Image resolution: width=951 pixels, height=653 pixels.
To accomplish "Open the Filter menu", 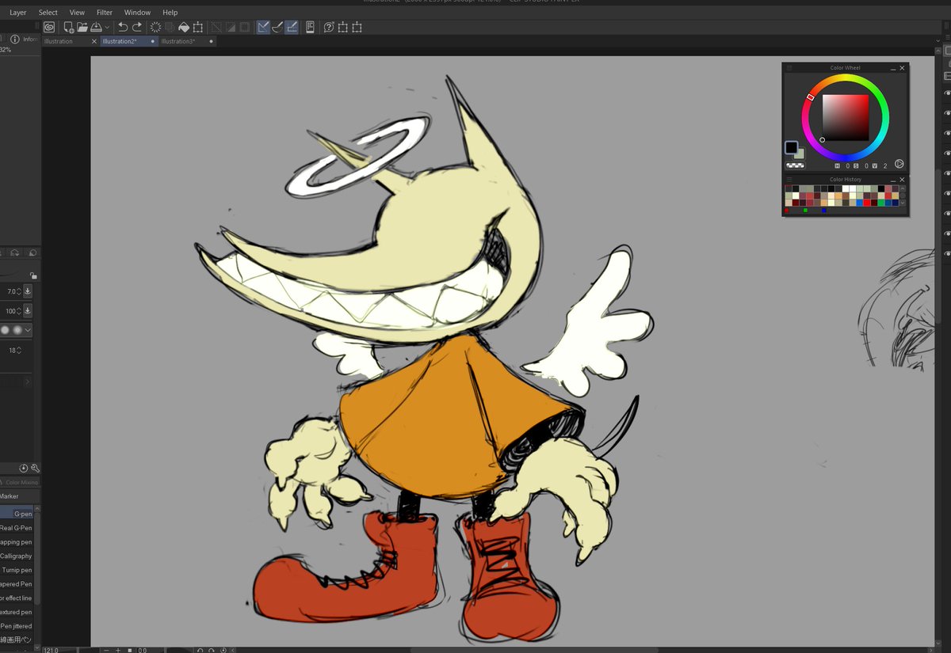I will pyautogui.click(x=104, y=13).
